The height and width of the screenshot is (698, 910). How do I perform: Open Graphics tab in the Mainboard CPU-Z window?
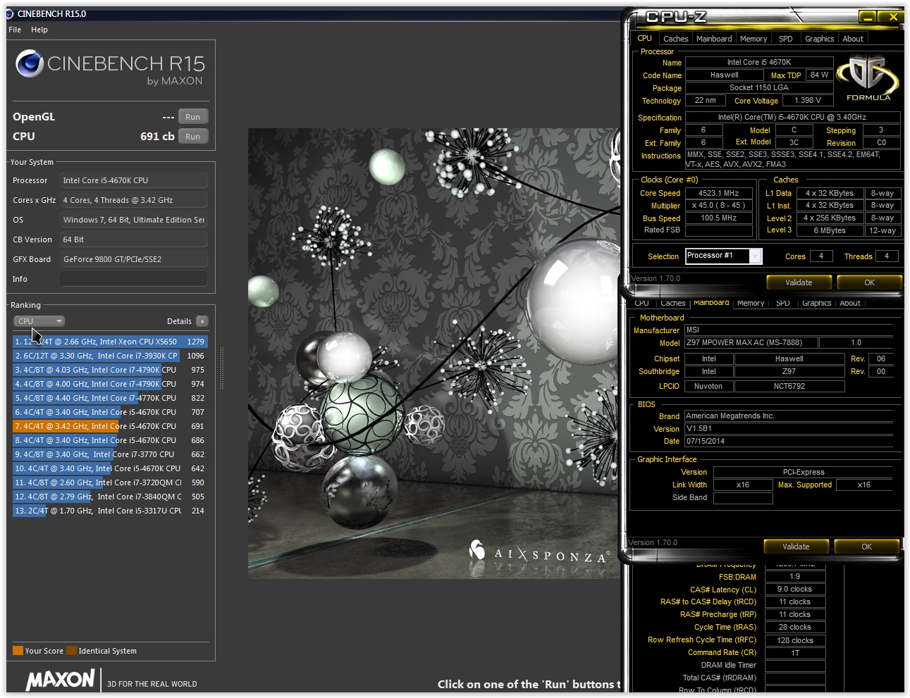pos(816,304)
